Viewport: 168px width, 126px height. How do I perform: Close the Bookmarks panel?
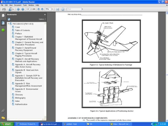point(45,14)
